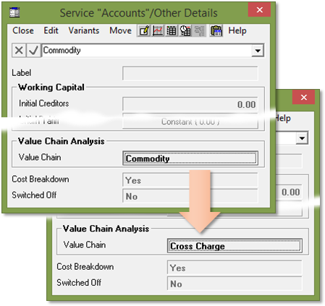The image size is (325, 306).
Task: Click the window icon in title bar
Action: (x=14, y=12)
